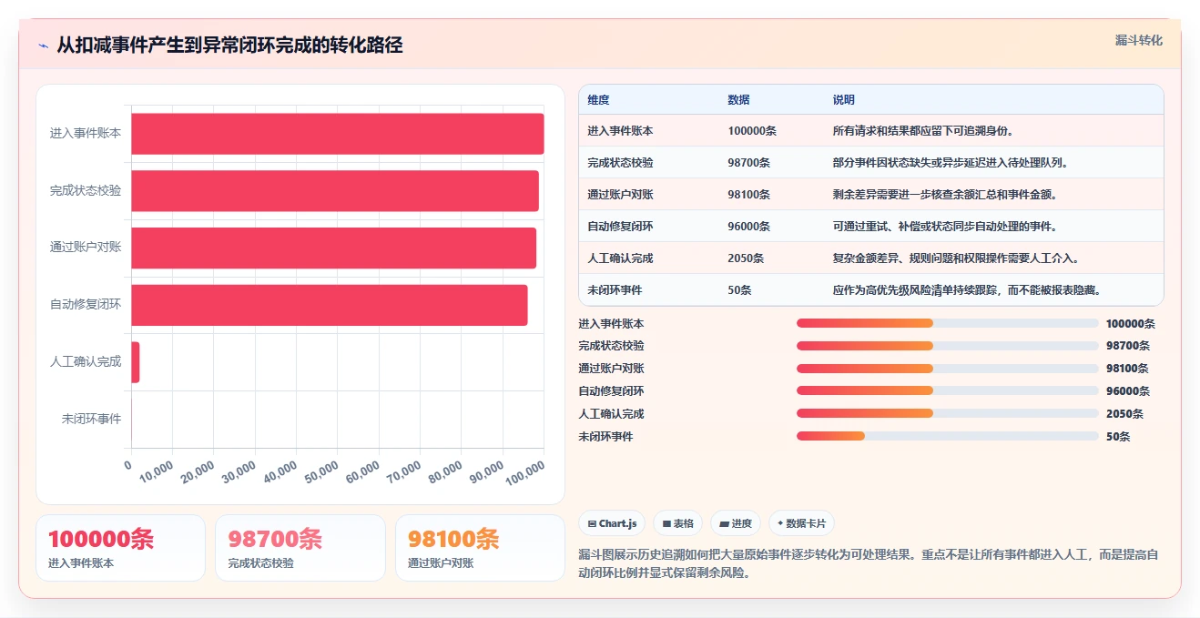1200x618 pixels.
Task: Click the 完成状态校验 progress bar
Action: click(x=947, y=346)
